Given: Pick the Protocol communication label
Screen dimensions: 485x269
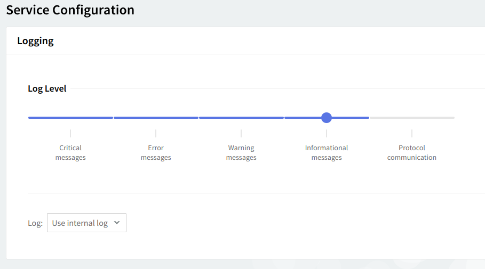Looking at the screenshot, I should 412,153.
